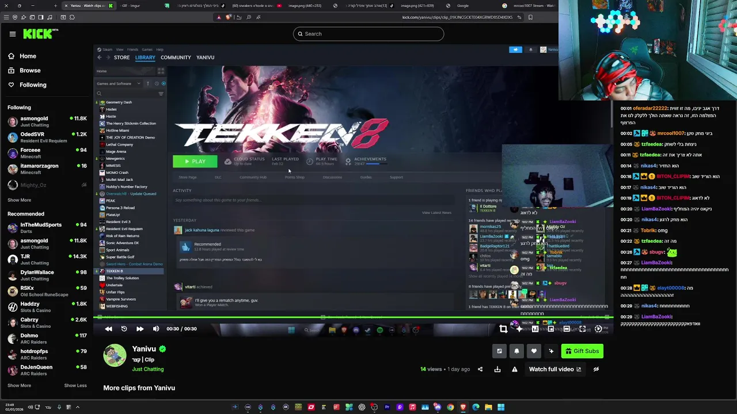Fast-forward the clip playback
The image size is (737, 414).
[x=140, y=329]
